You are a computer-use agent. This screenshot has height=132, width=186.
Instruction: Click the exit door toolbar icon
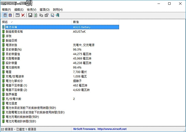[58, 15]
